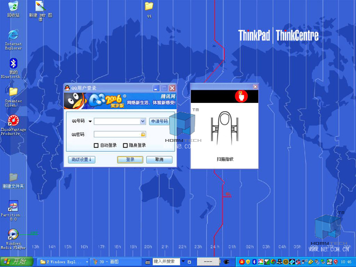This screenshot has width=356, height=267.
Task: Click the 取消 cancel button
Action: pyautogui.click(x=159, y=160)
